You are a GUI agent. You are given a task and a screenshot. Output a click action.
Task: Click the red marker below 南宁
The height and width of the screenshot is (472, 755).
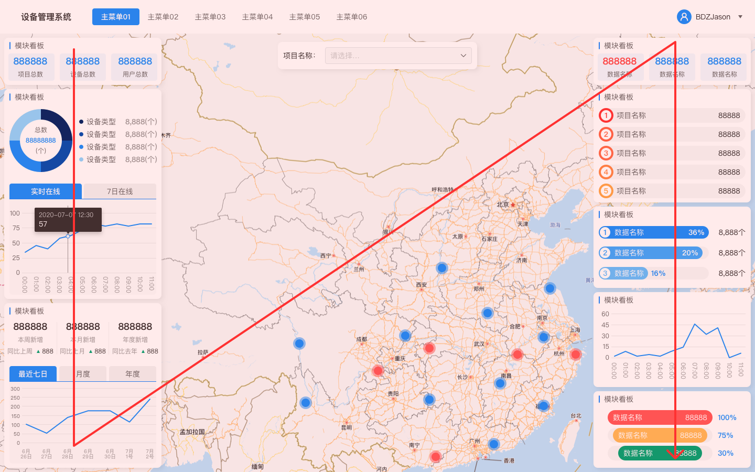pos(436,457)
